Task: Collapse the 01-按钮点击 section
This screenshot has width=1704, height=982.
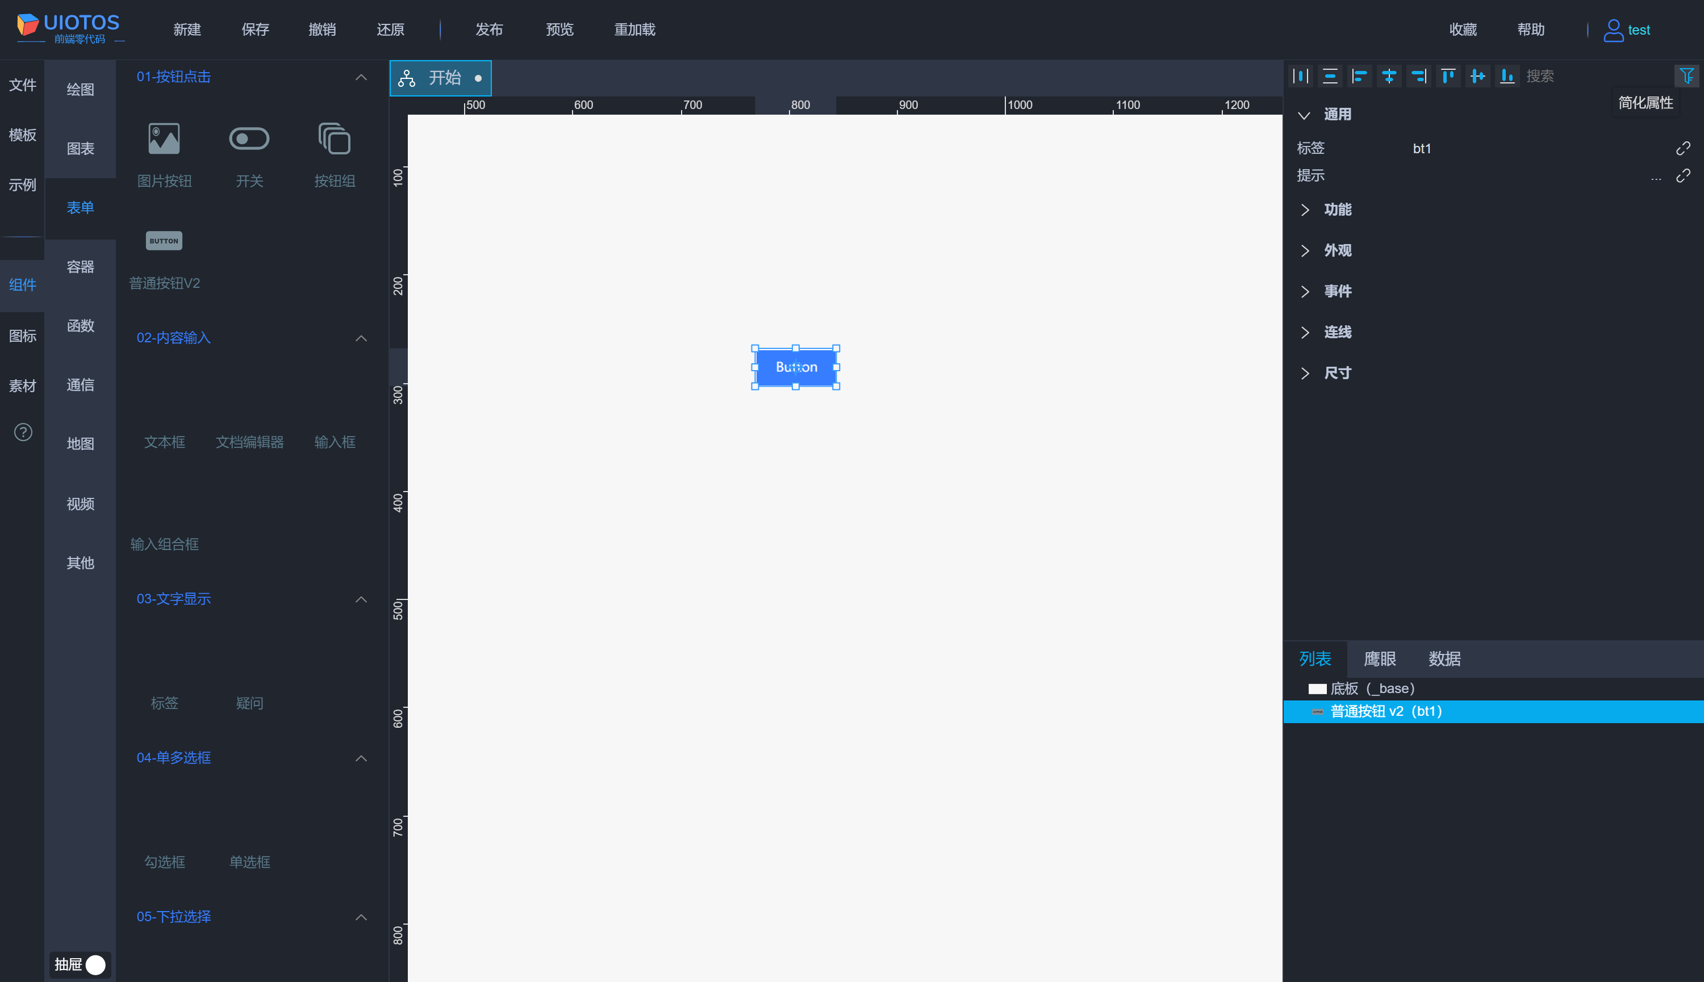Action: click(361, 77)
